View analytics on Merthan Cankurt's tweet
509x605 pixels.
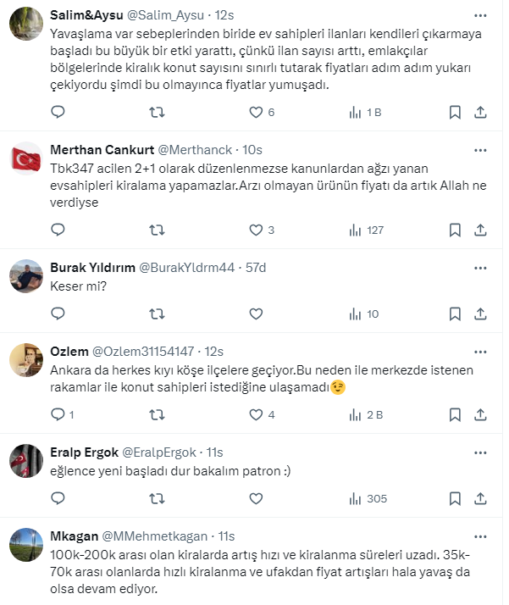click(x=357, y=230)
